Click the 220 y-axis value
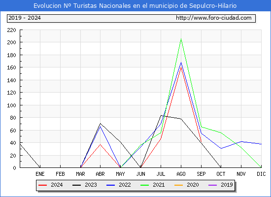271x197 pixels. point(11,30)
